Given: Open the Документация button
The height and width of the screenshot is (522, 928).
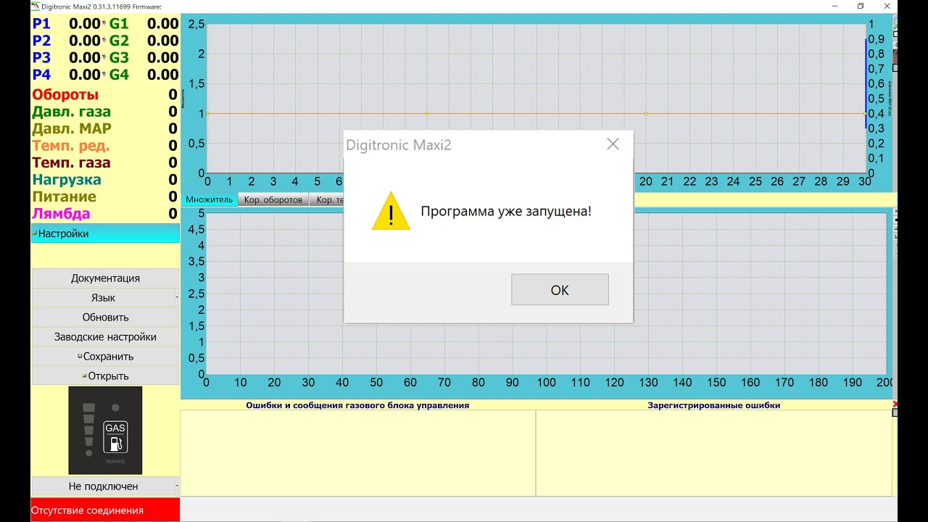Looking at the screenshot, I should 105,278.
